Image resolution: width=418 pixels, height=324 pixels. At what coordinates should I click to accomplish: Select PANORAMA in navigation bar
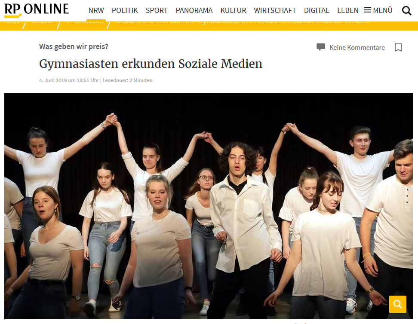(x=194, y=10)
